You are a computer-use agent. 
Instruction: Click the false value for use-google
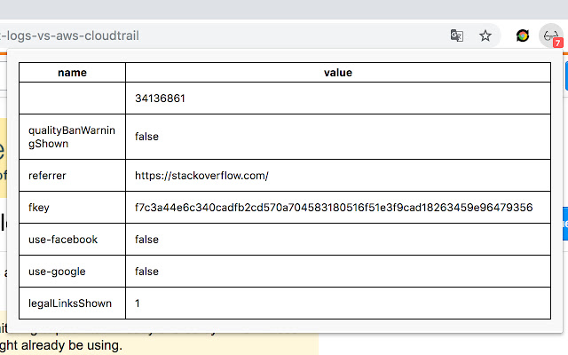146,272
